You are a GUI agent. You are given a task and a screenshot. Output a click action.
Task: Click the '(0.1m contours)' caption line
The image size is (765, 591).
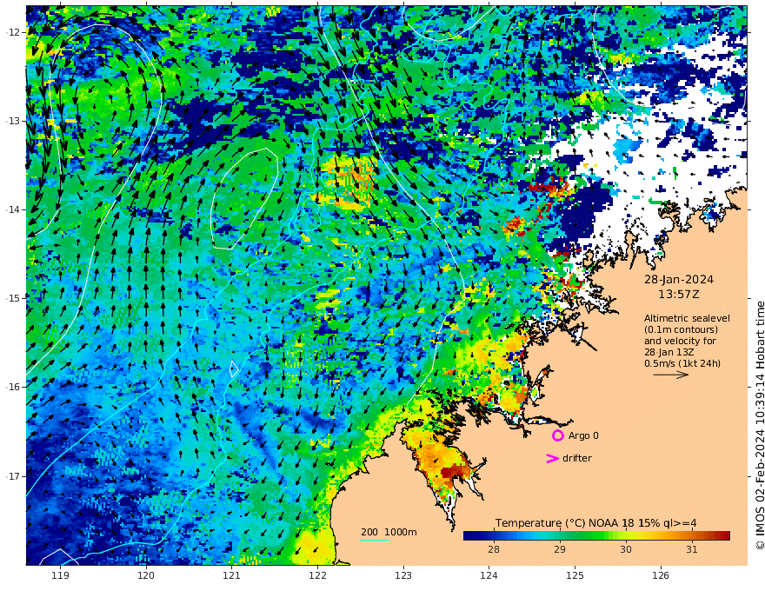coord(681,329)
